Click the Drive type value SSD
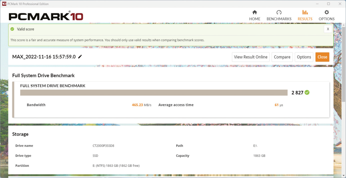The image size is (346, 178). pyautogui.click(x=95, y=156)
